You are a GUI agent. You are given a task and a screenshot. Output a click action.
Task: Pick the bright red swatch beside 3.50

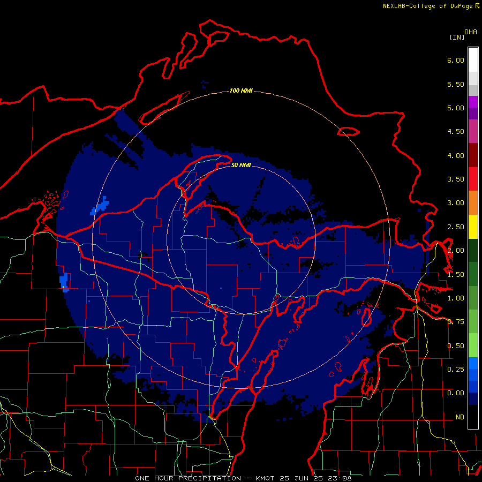click(473, 179)
